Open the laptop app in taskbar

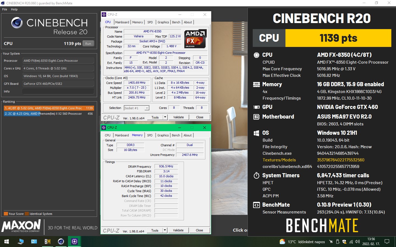21,242
